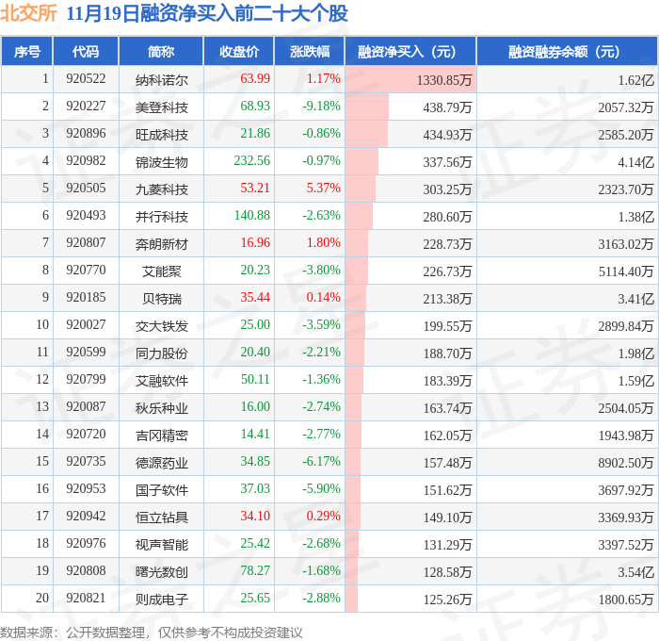Click closing price 78.27
This screenshot has width=659, height=641.
(x=255, y=571)
